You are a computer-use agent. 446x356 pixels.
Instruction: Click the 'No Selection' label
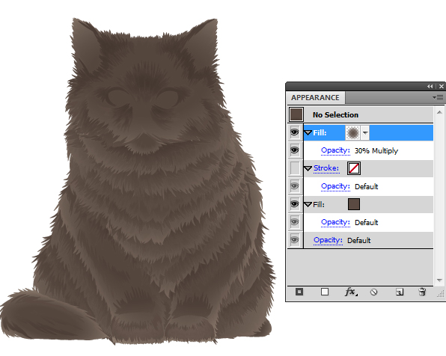click(x=335, y=114)
